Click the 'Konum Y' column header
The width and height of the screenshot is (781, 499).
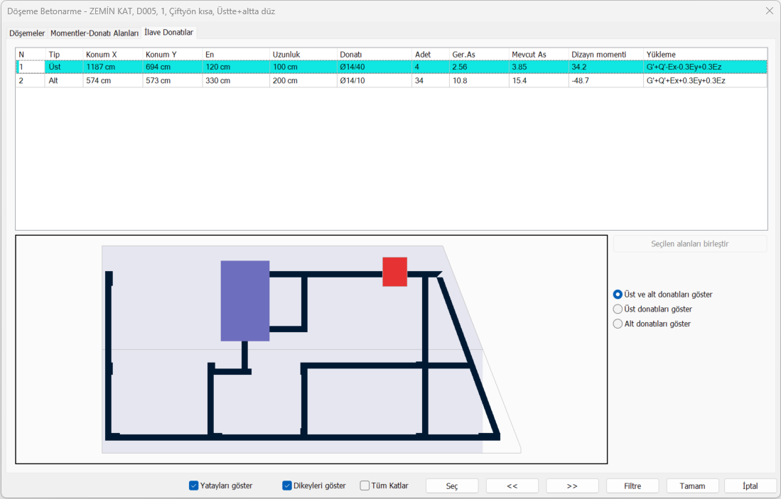click(173, 54)
